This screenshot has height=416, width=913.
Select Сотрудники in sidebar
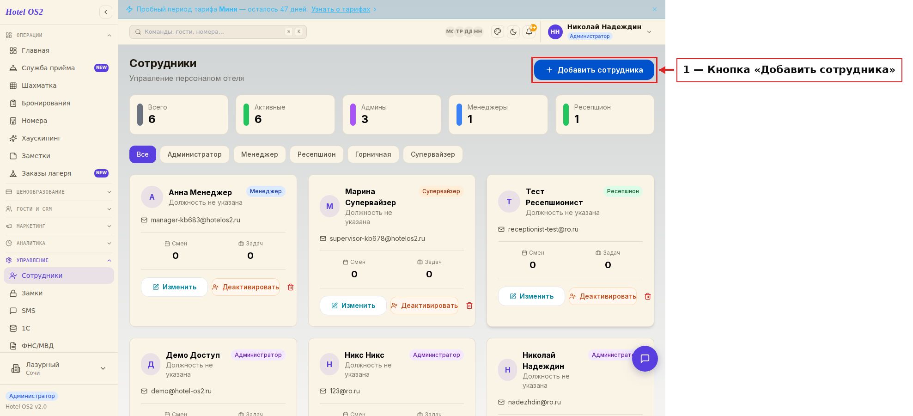59,275
